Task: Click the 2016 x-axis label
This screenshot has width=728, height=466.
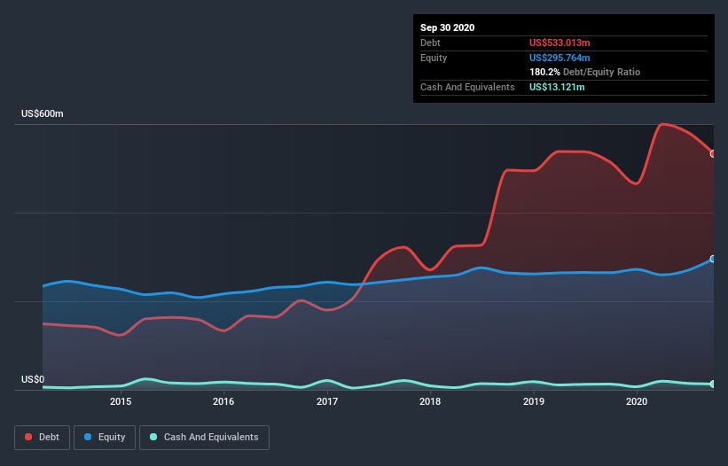Action: [223, 401]
